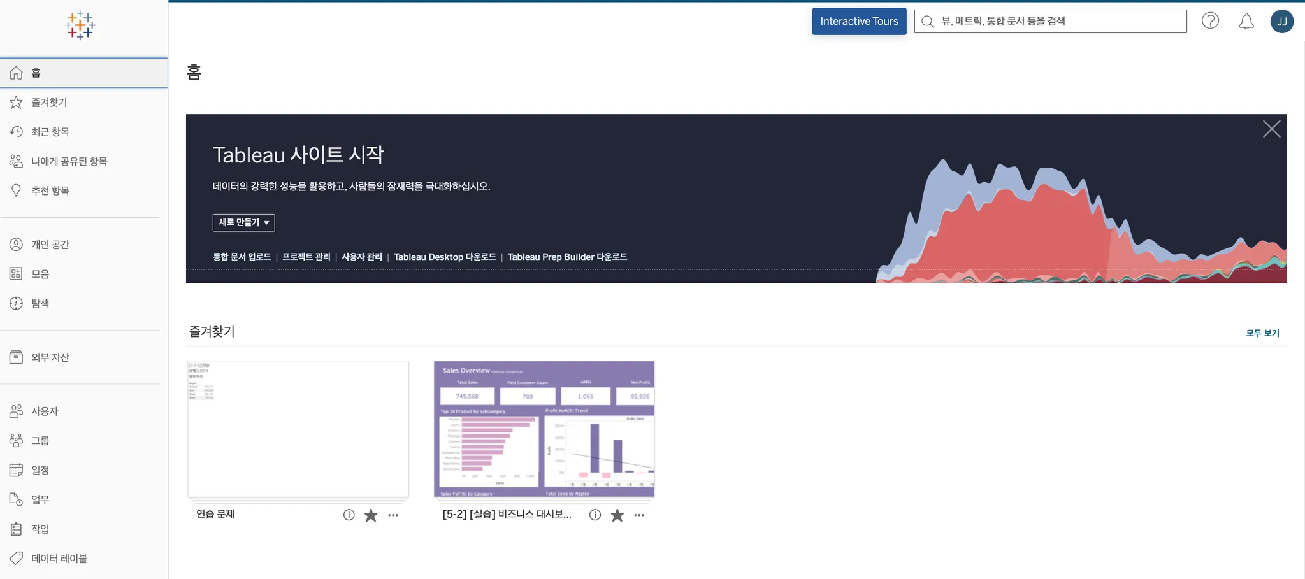The image size is (1305, 579).
Task: Open 데이터 레이블 in the sidebar
Action: click(84, 559)
